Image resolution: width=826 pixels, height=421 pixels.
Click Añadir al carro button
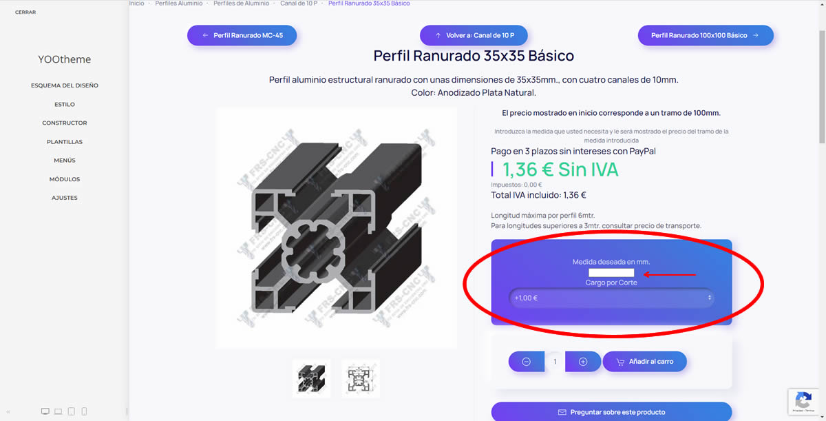pyautogui.click(x=645, y=362)
